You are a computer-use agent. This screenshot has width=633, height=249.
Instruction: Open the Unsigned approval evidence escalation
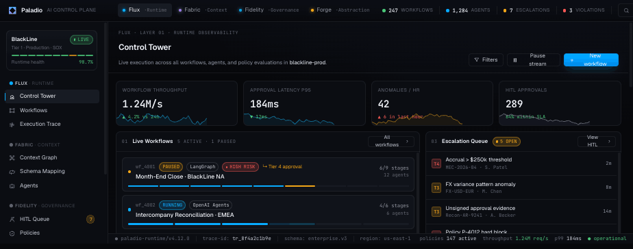pos(521,212)
